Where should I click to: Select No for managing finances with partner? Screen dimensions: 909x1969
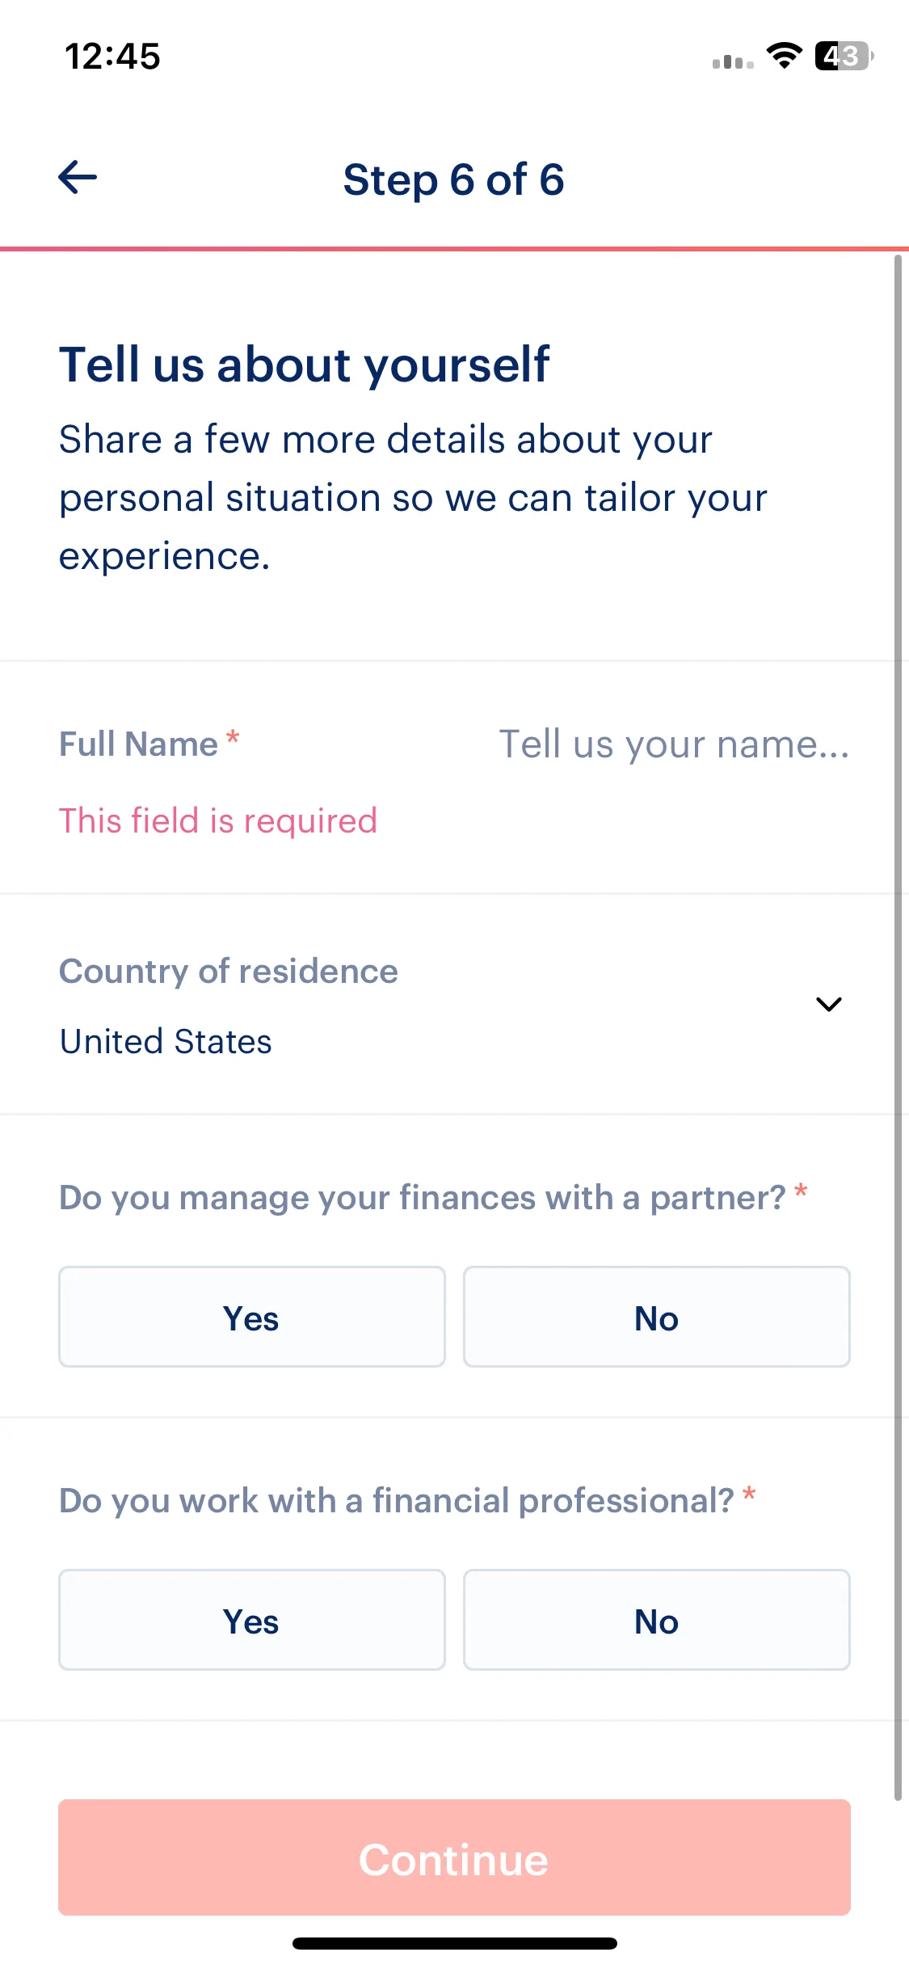(x=657, y=1317)
